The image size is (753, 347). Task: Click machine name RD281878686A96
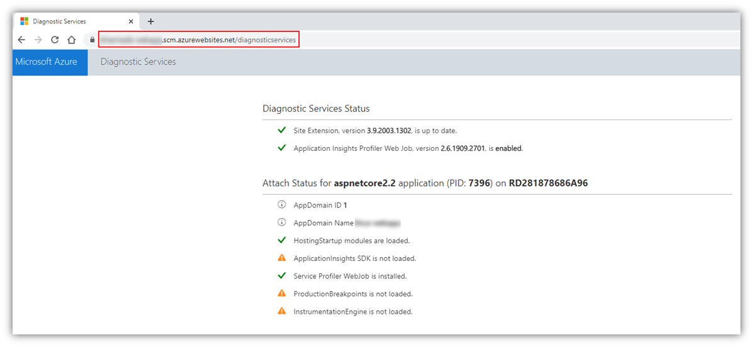point(549,183)
